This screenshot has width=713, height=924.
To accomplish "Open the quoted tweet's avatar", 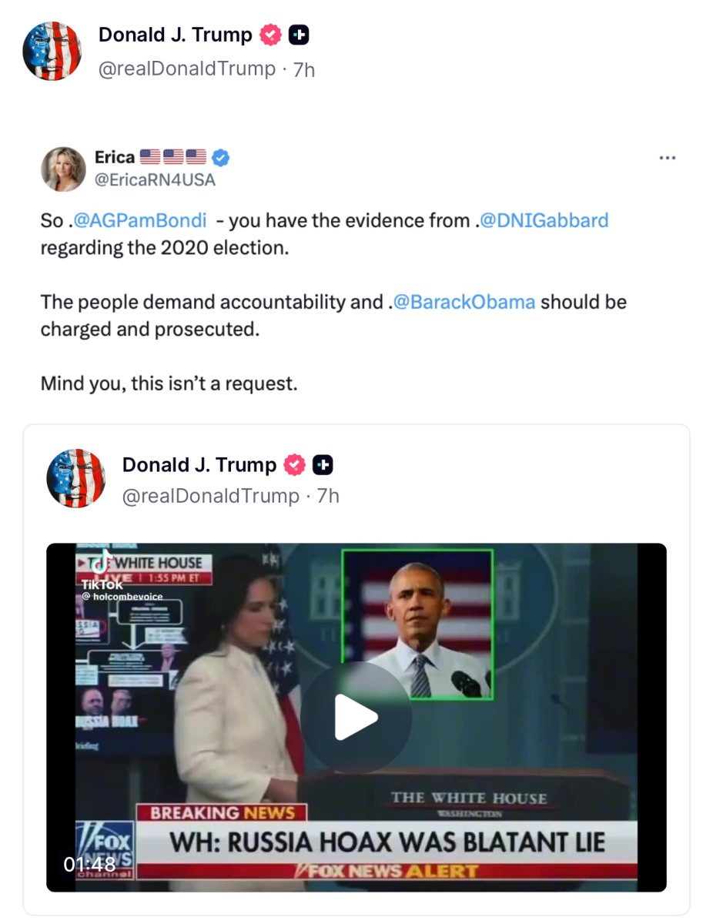I will pyautogui.click(x=76, y=477).
